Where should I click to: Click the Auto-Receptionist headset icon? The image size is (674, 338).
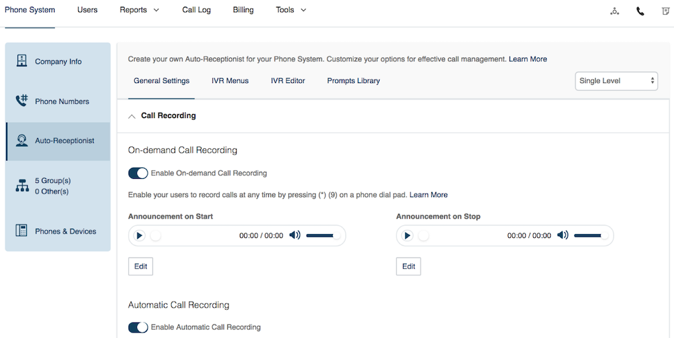[22, 140]
